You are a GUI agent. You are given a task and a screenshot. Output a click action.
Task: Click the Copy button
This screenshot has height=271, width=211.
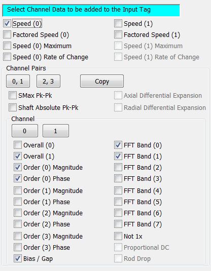102,81
